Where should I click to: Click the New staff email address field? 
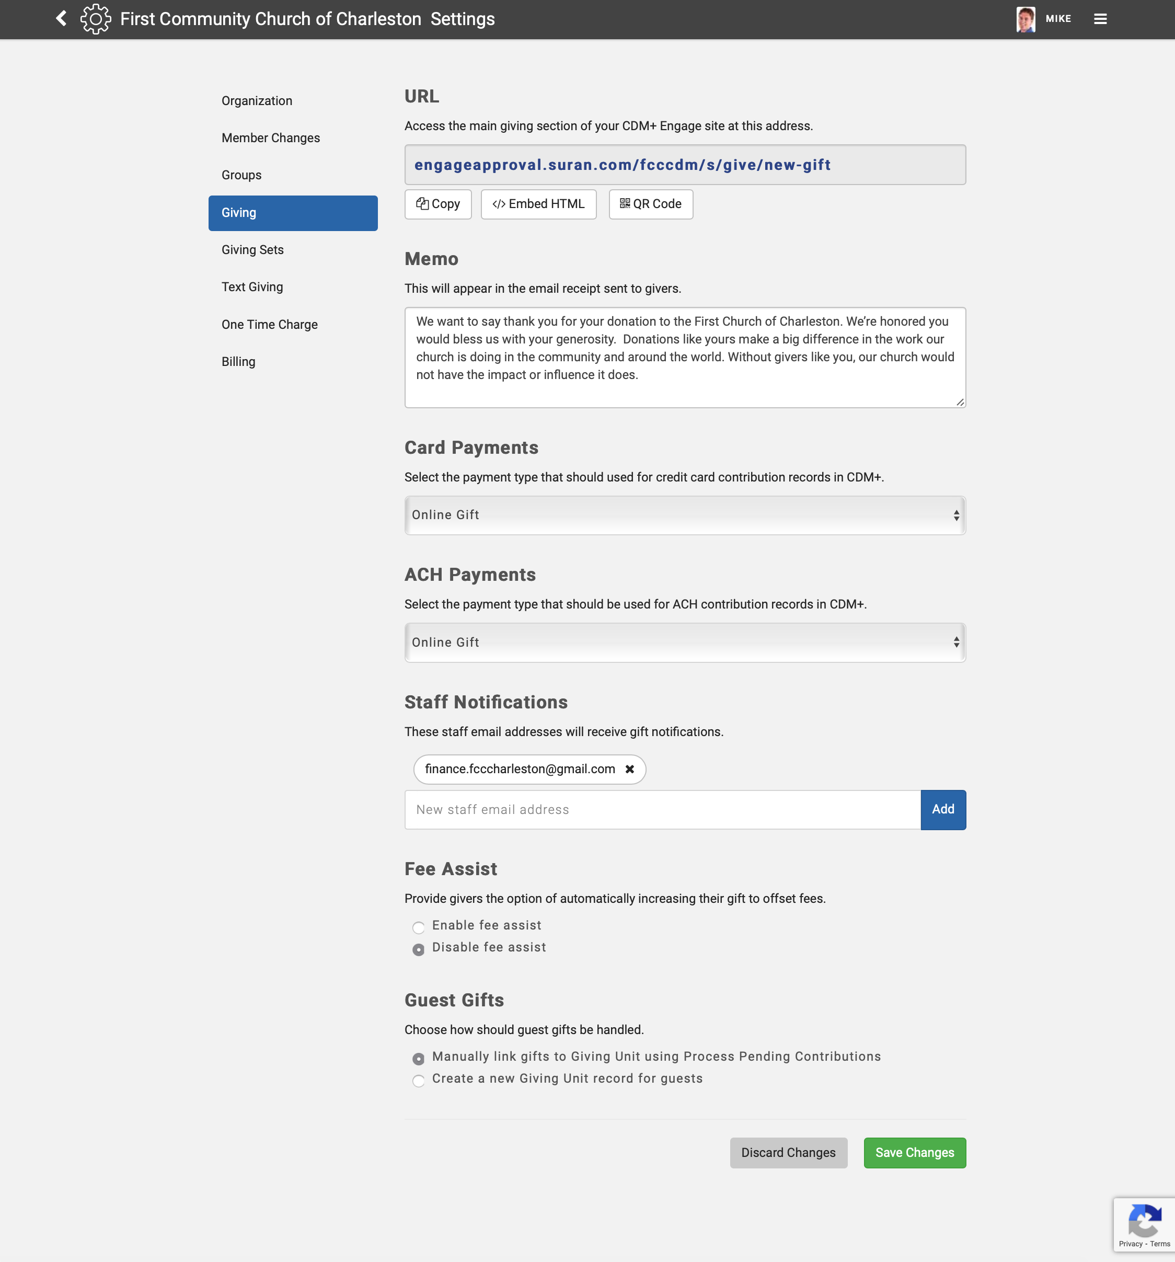pyautogui.click(x=662, y=809)
